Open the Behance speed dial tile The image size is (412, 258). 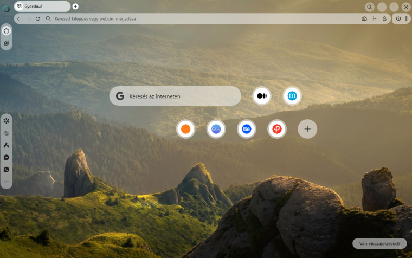coord(247,129)
